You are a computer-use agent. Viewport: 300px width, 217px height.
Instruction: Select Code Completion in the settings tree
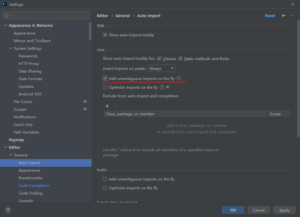(34, 186)
